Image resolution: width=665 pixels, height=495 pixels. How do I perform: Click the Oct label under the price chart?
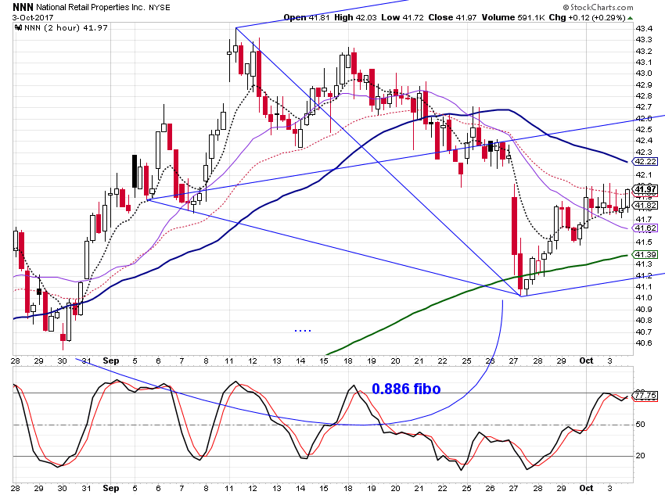(x=586, y=360)
